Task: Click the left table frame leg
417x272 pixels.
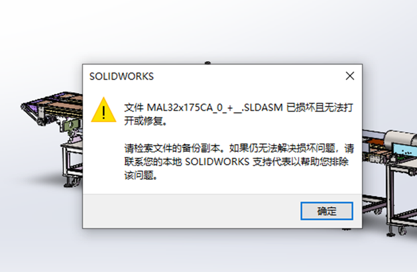Action: click(x=66, y=163)
